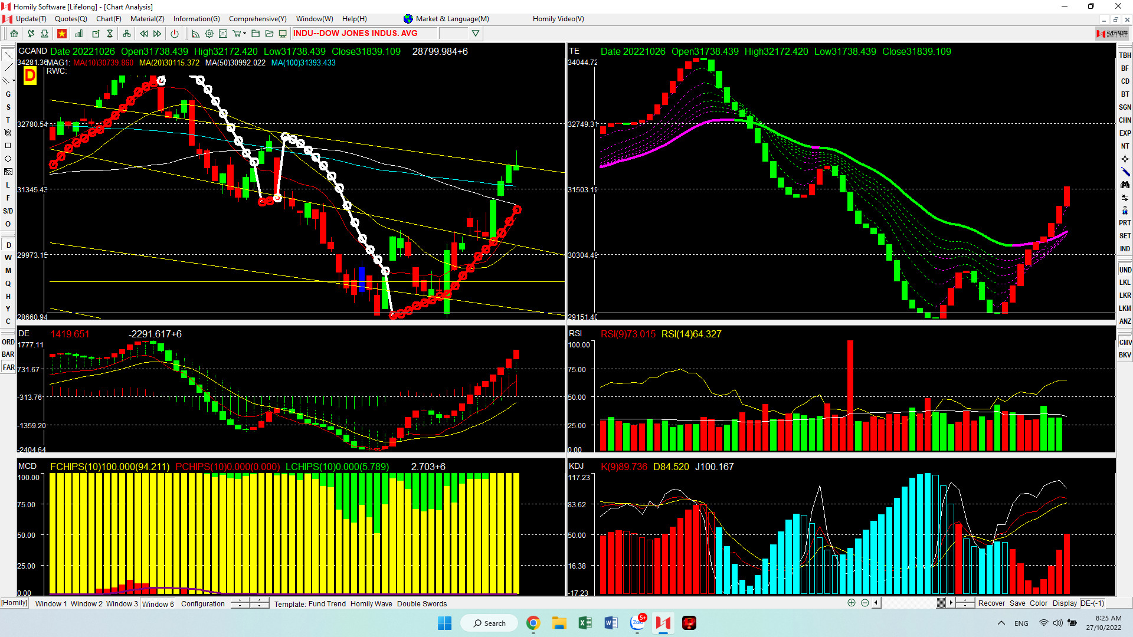Click the hourglass toolbar icon
1133x637 pixels.
(x=110, y=34)
